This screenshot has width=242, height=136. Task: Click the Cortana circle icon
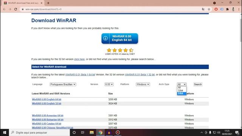(x=74, y=133)
